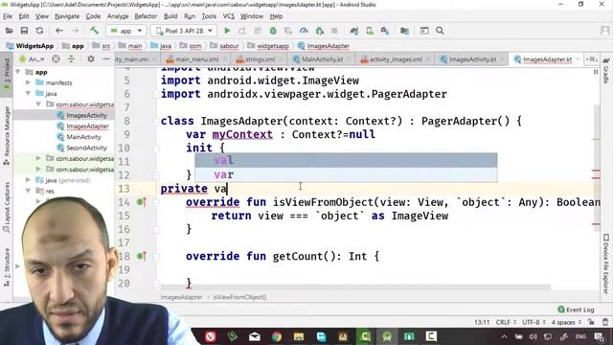Click the volume icon in system tray

534,336
